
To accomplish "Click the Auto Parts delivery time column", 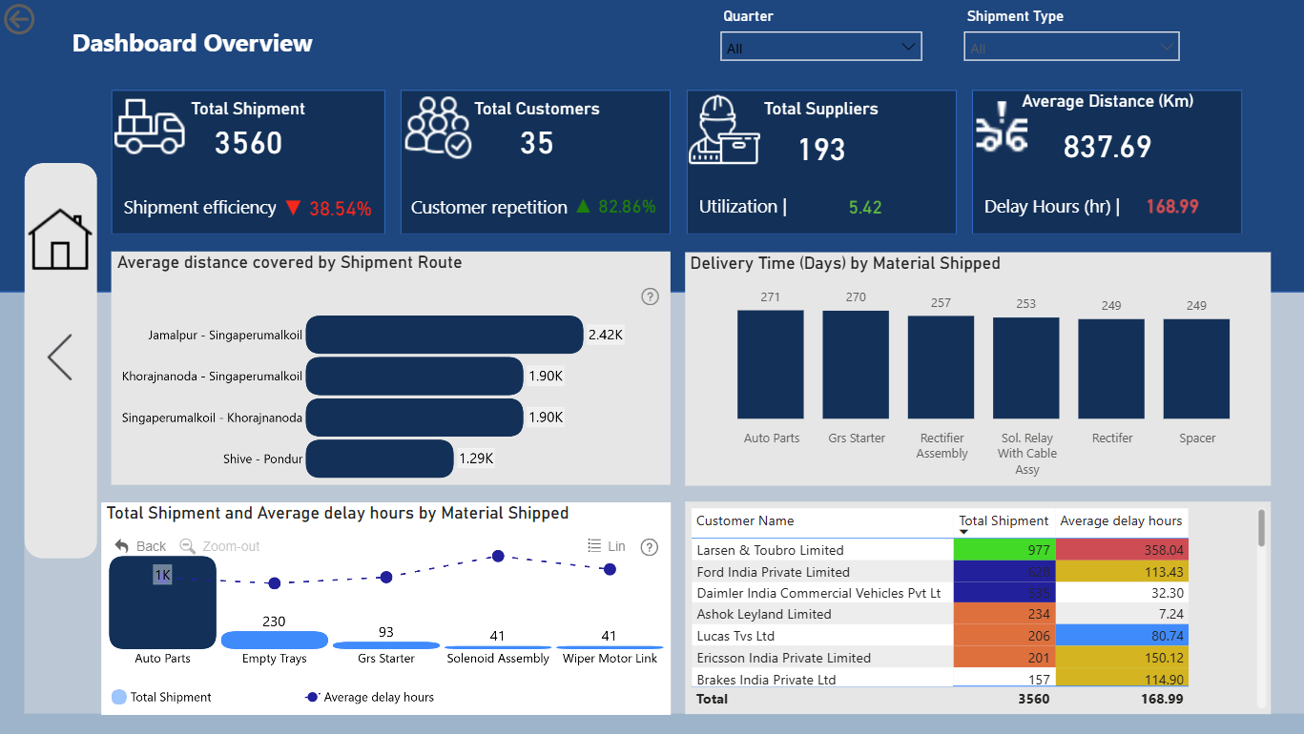I will point(771,364).
